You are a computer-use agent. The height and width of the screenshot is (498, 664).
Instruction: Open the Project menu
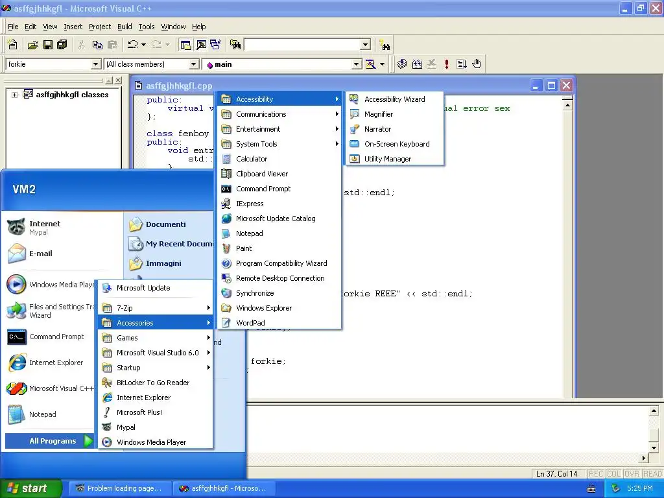point(100,27)
